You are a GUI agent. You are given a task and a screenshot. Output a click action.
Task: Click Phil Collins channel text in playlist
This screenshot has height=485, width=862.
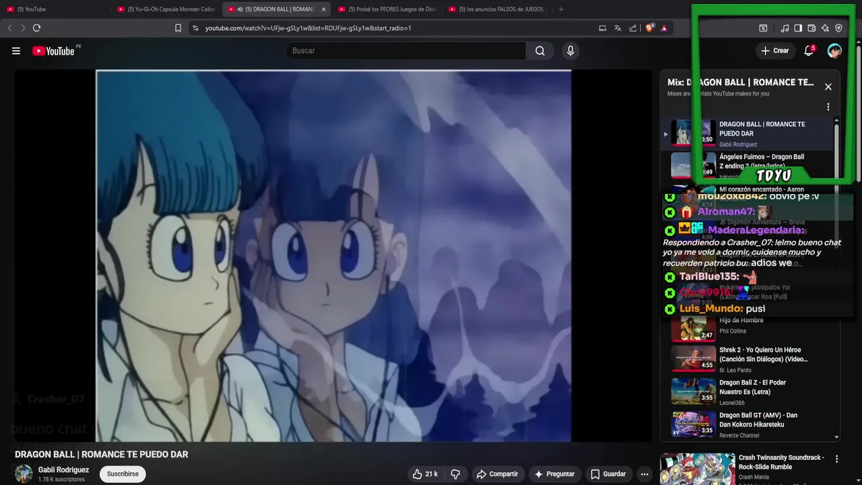(x=733, y=331)
